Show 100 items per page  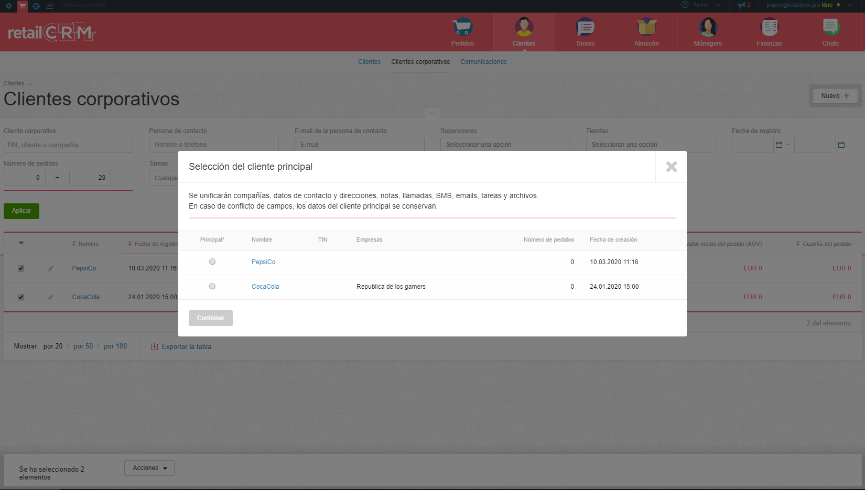coord(115,346)
